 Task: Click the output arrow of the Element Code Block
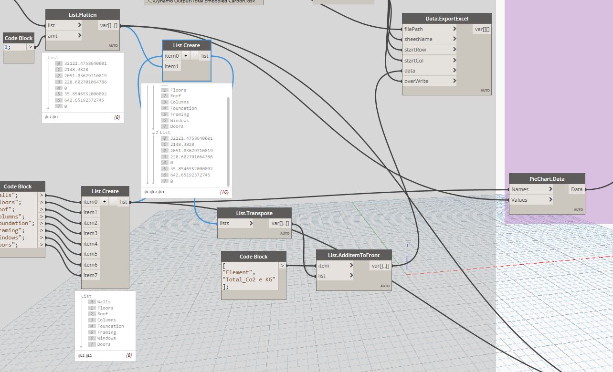pos(282,266)
